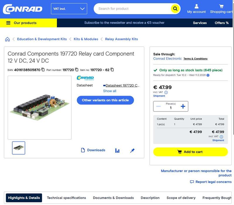The height and width of the screenshot is (205, 234).
Task: Switch to Frequently Bought tab
Action: [217, 198]
